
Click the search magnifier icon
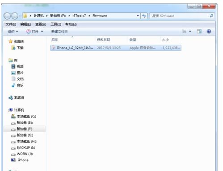click(211, 16)
